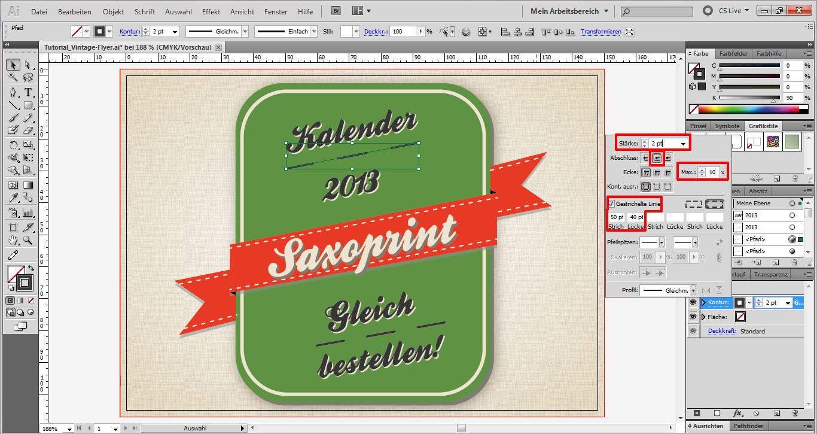Uncheck the Gestrichelte Linie checkbox
Screen dimensions: 817x434
click(x=611, y=204)
